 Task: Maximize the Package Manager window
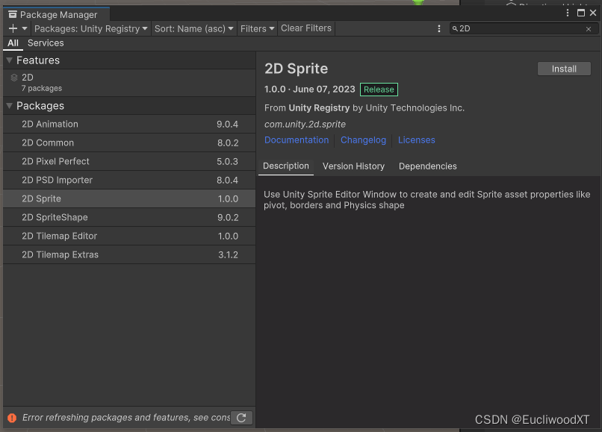click(x=581, y=13)
